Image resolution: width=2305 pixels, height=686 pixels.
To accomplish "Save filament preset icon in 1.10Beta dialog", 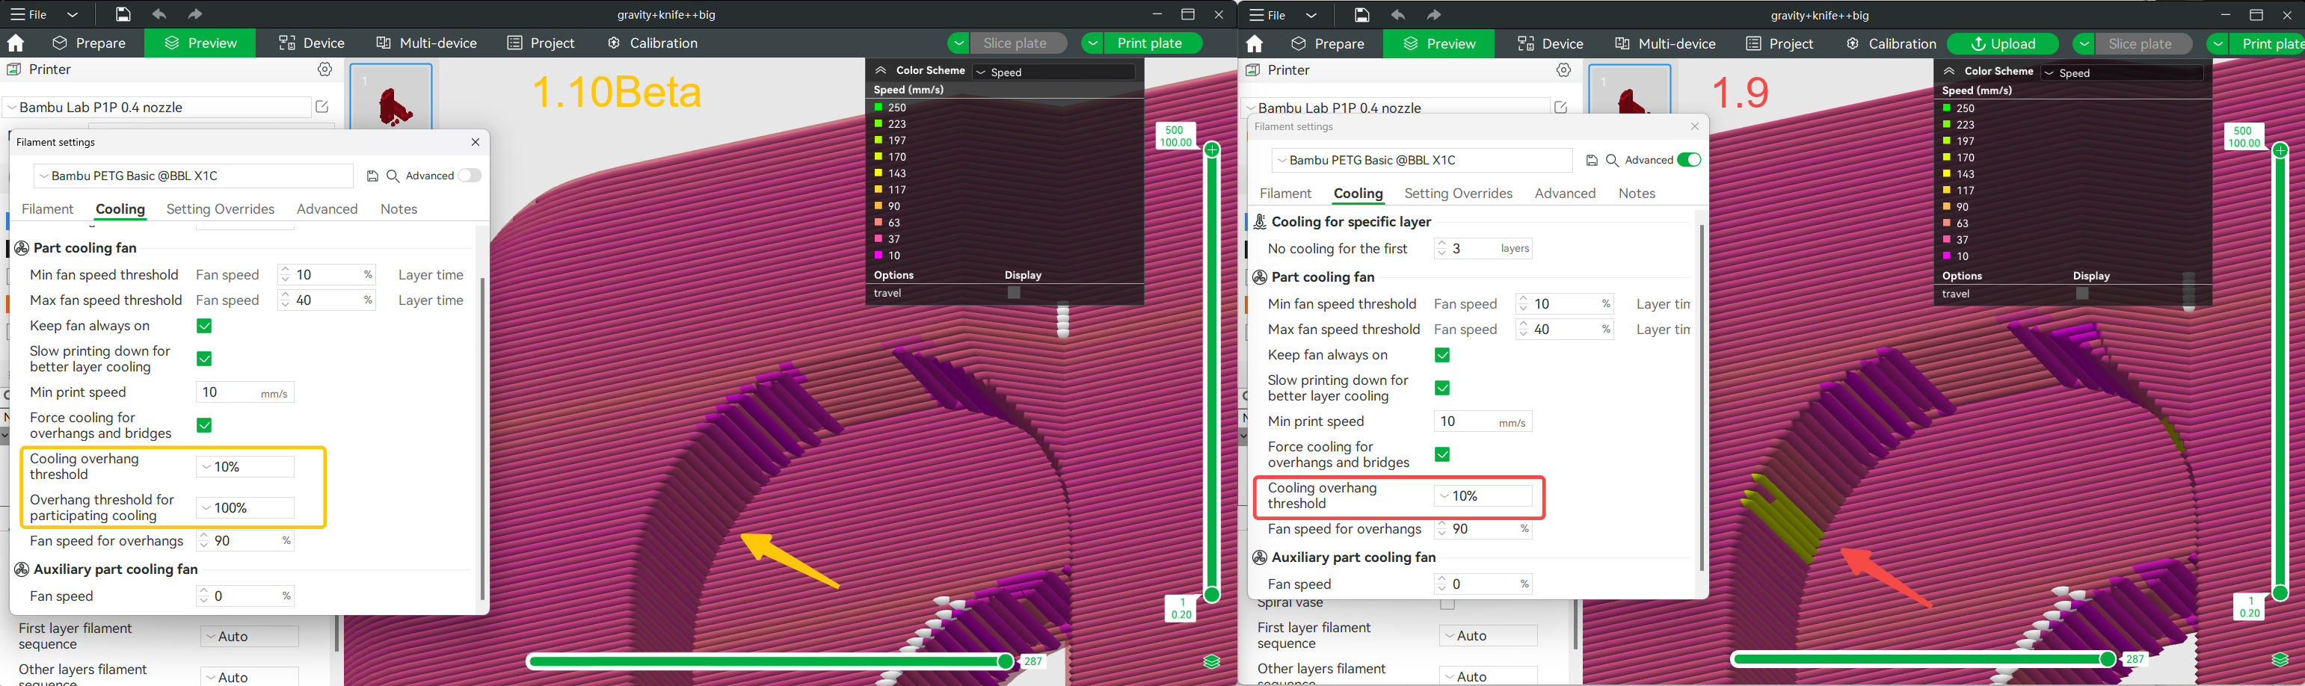I will (372, 176).
